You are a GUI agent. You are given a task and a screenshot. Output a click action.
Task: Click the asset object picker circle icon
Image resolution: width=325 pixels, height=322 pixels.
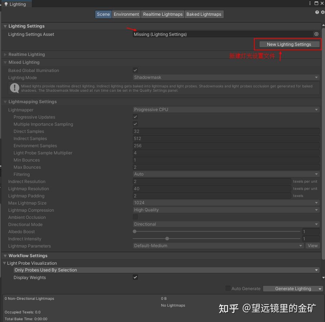(316, 34)
